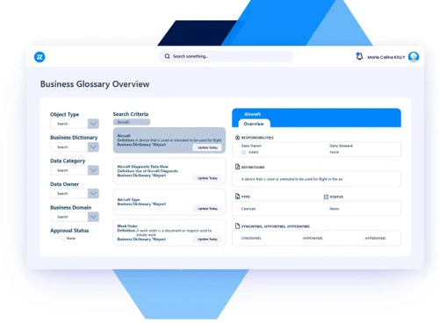Click the Data Category search field
Viewport: 439px width, 329px height.
(x=69, y=170)
